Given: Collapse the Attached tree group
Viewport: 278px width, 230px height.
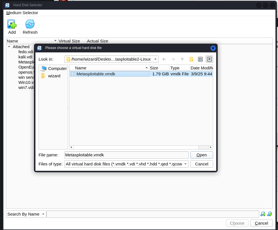Looking at the screenshot, I should 9,47.
